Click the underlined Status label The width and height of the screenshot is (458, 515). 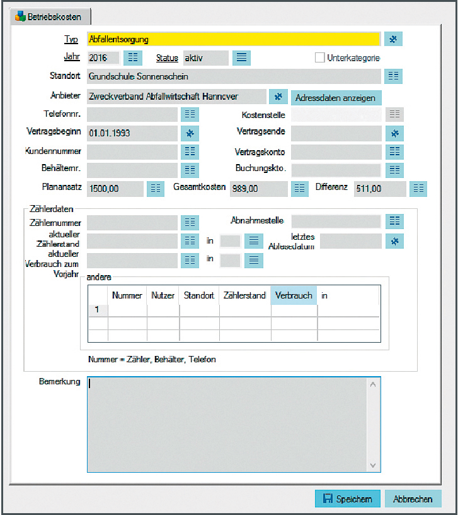pyautogui.click(x=167, y=58)
